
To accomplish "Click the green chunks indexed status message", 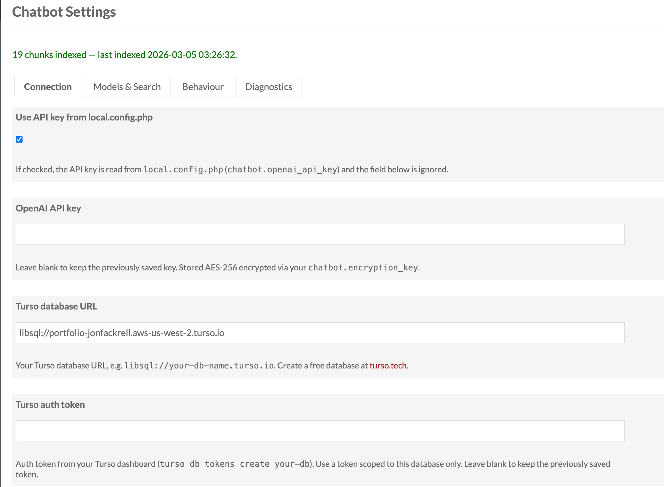I will (125, 55).
